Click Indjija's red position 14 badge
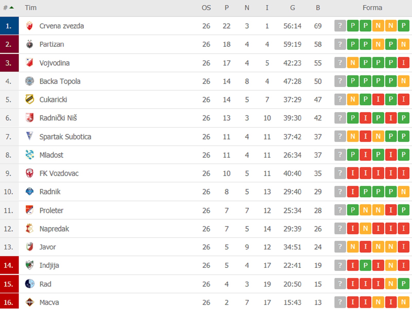The height and width of the screenshot is (309, 412). (9, 265)
